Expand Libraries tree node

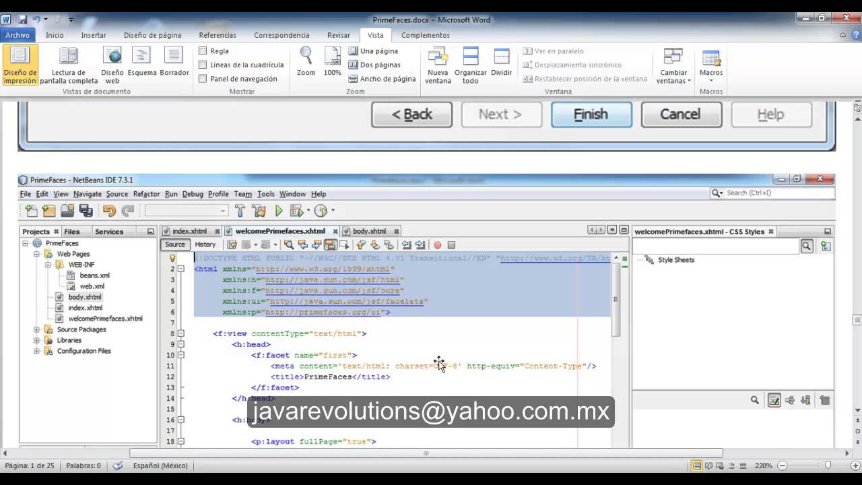[x=36, y=340]
